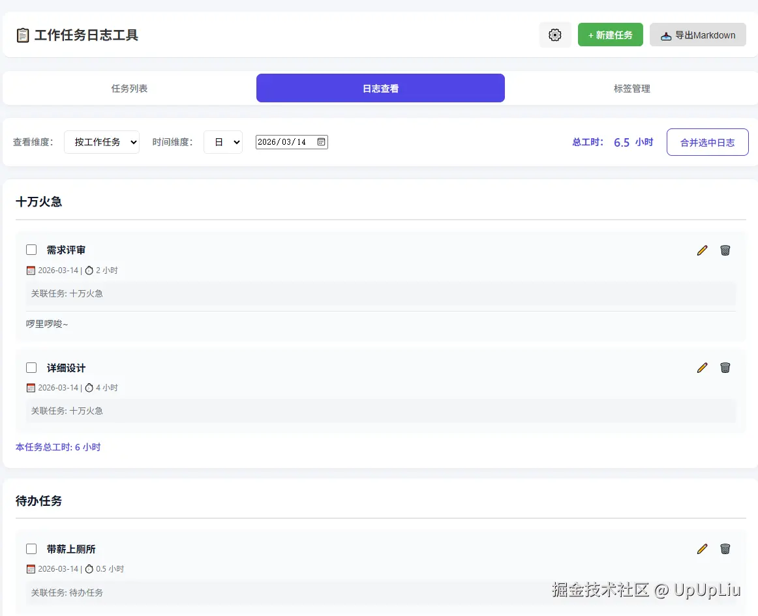This screenshot has height=616, width=758.
Task: Click the 2026/03/14 date input field
Action: 292,142
